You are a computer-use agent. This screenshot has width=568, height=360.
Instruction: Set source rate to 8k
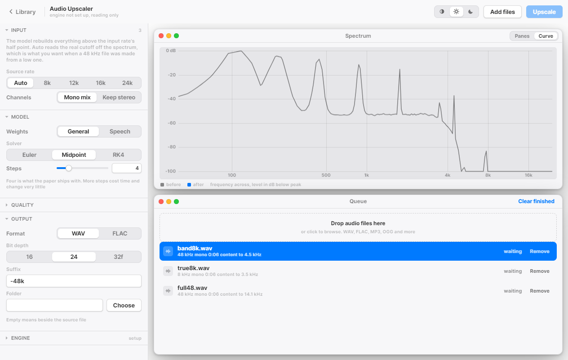click(47, 83)
